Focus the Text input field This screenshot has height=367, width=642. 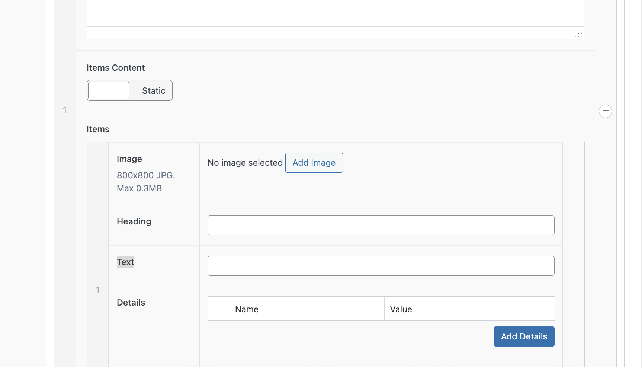[x=381, y=266]
